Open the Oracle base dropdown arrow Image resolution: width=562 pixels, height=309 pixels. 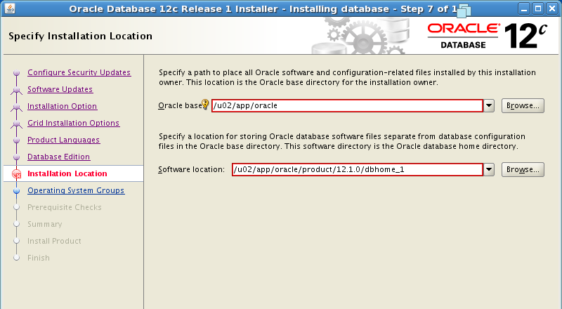(489, 106)
